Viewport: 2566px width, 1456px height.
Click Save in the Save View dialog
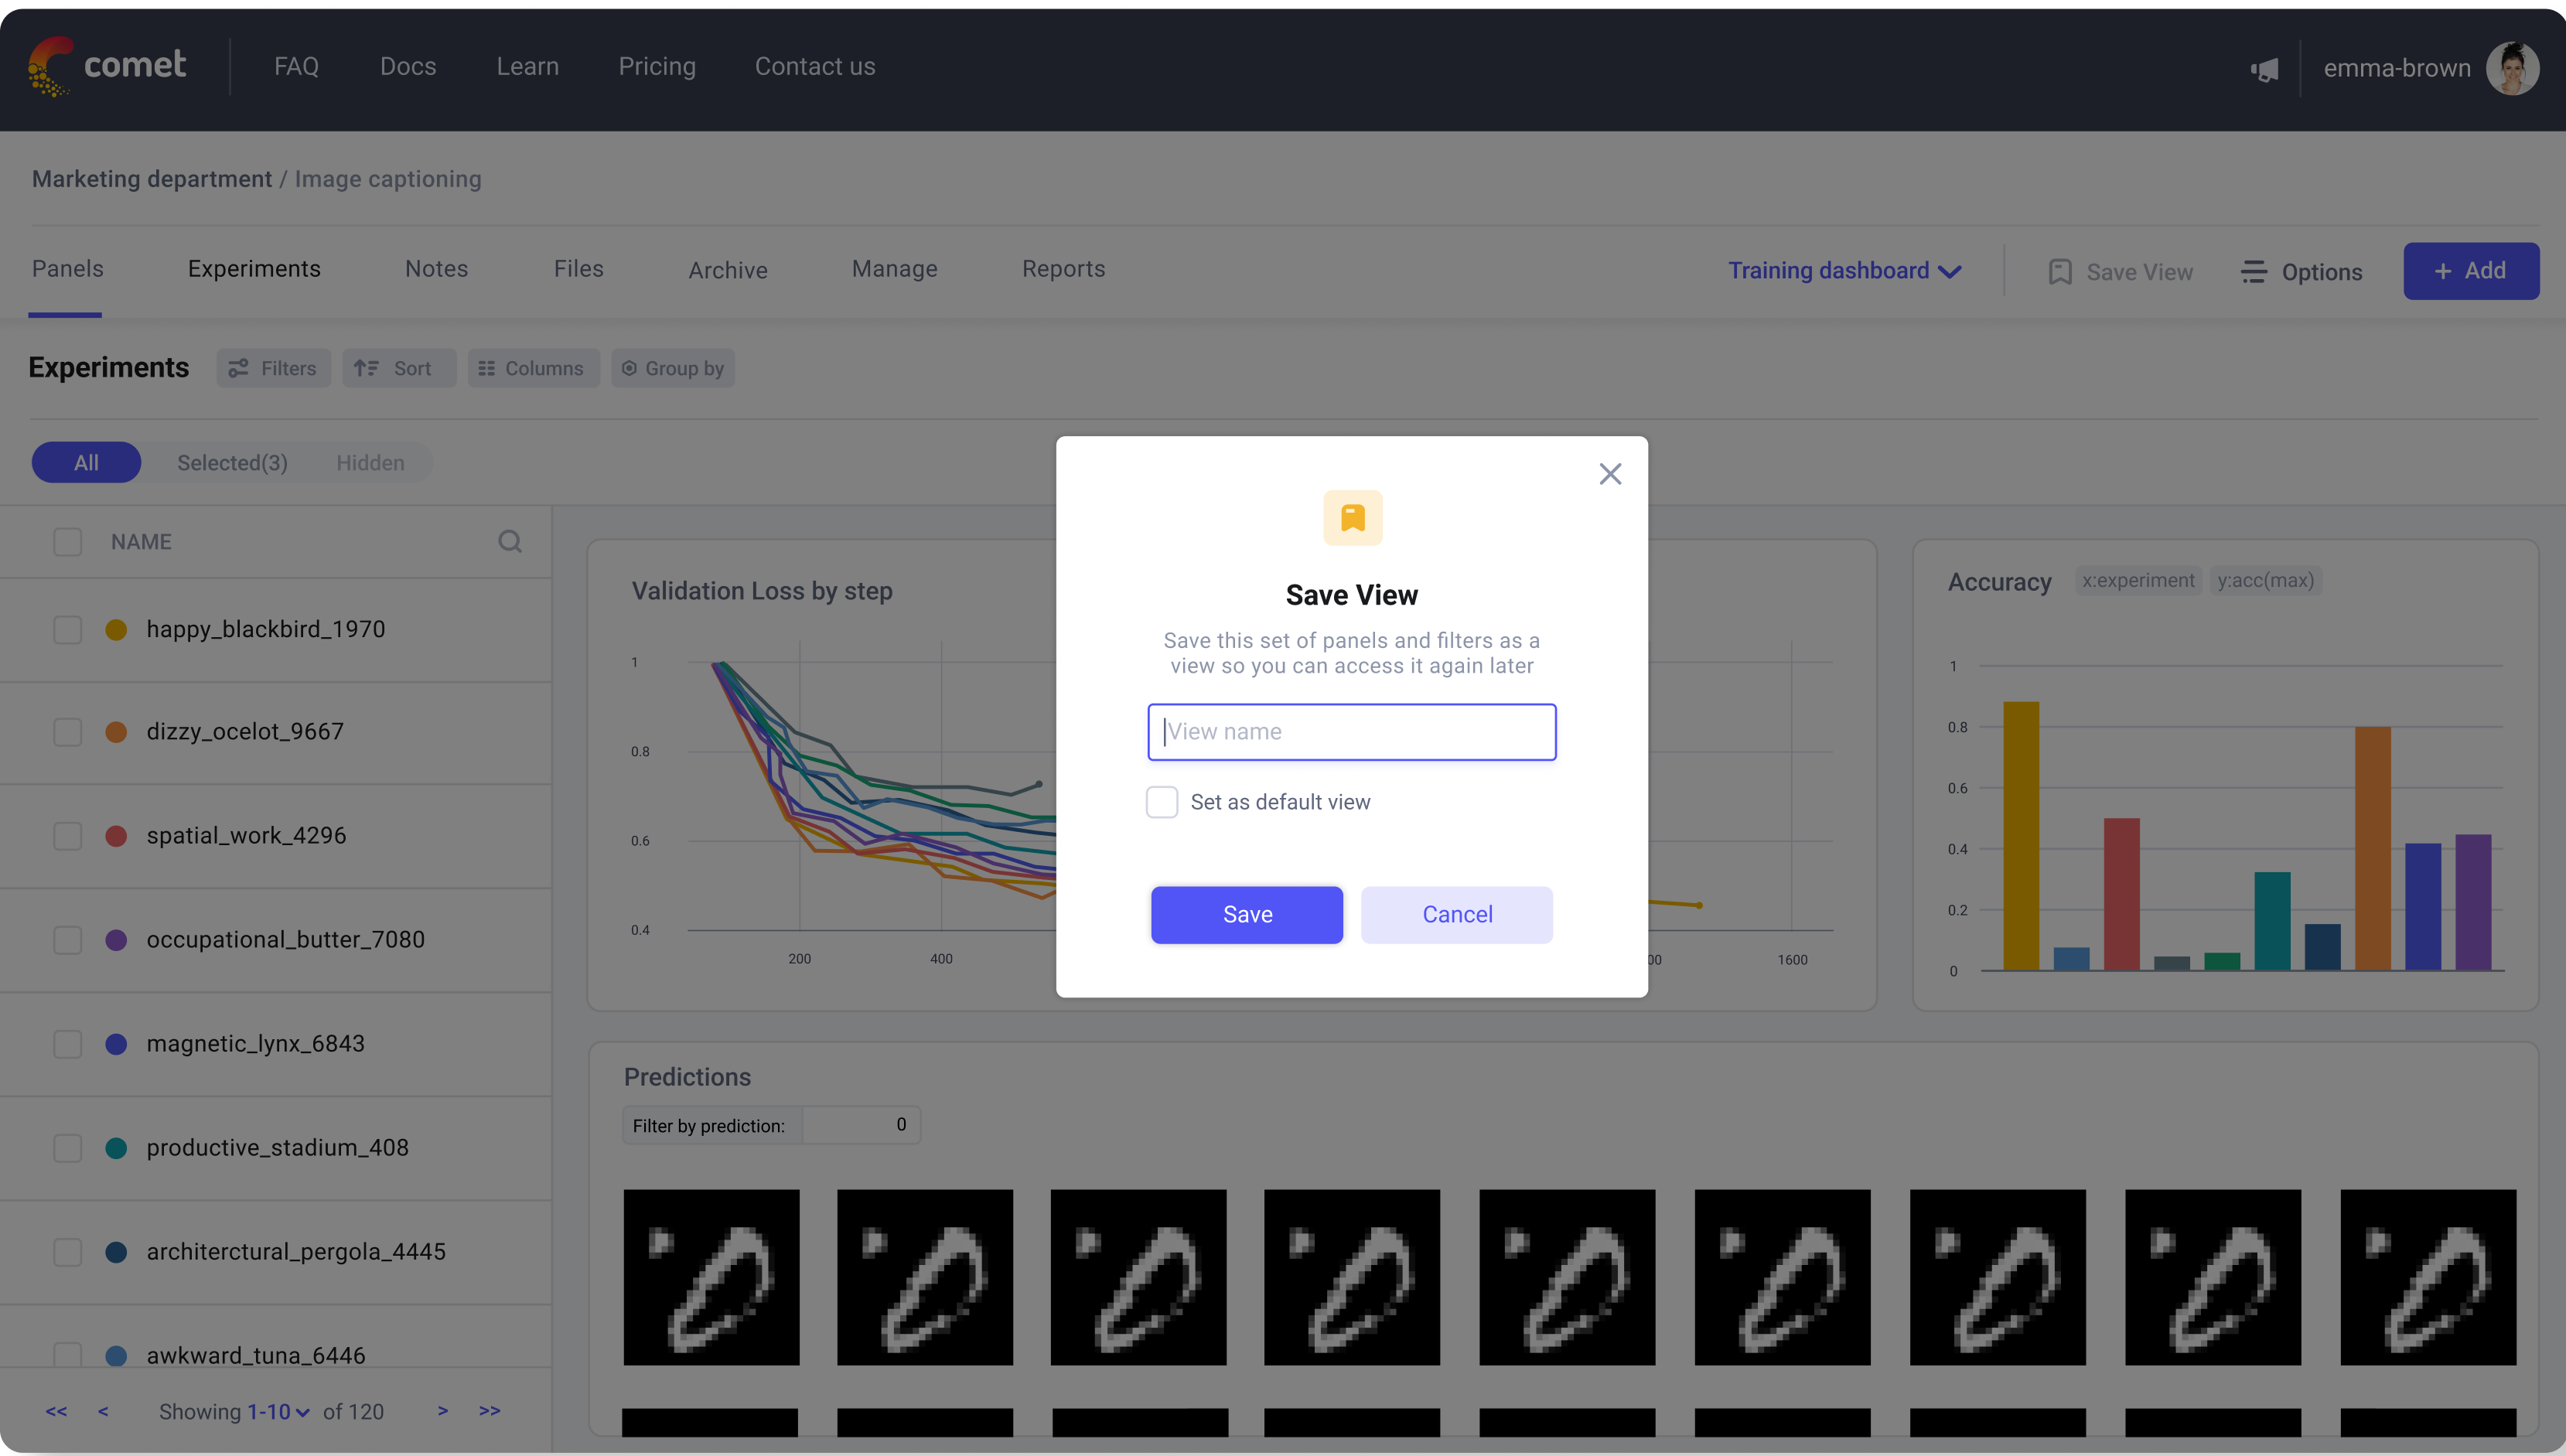click(x=1247, y=914)
